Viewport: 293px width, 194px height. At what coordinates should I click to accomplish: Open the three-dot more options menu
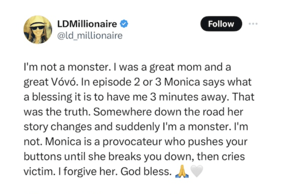pos(253,24)
